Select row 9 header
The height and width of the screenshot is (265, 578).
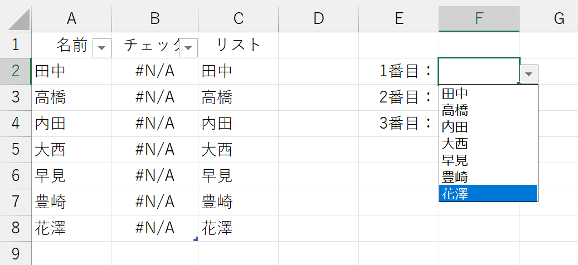16,253
